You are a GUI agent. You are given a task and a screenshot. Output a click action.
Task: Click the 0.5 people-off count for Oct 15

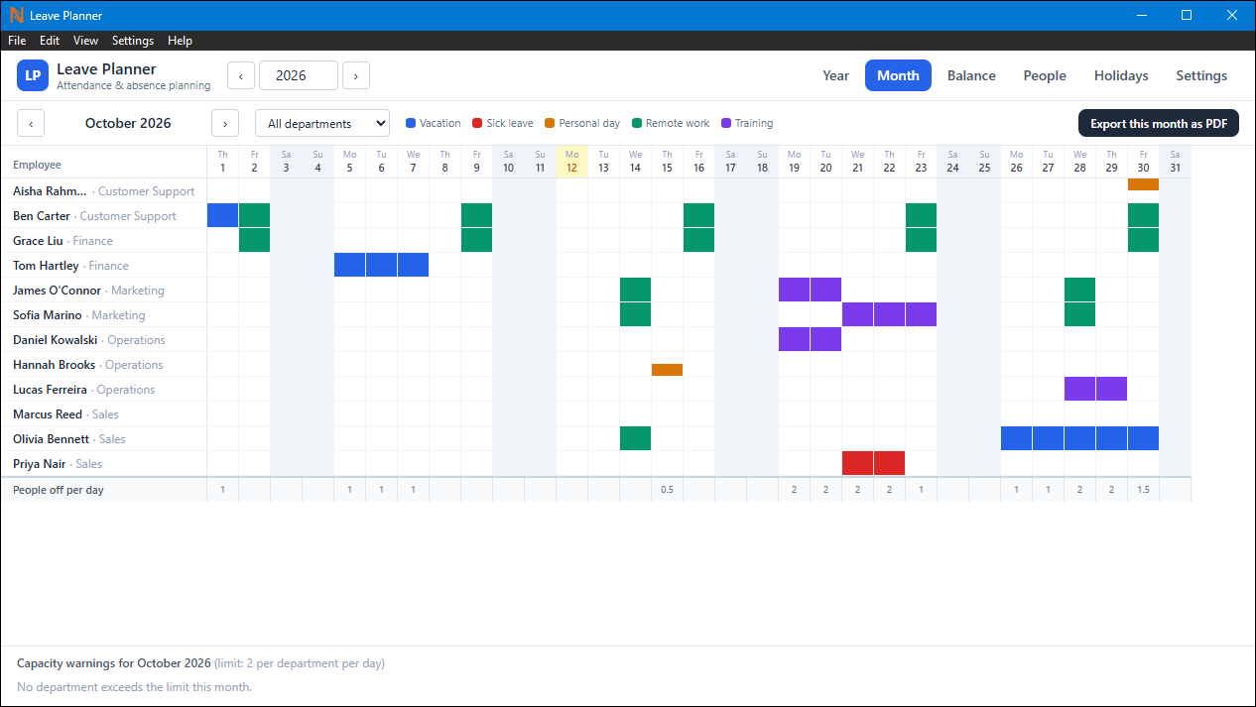pos(668,490)
